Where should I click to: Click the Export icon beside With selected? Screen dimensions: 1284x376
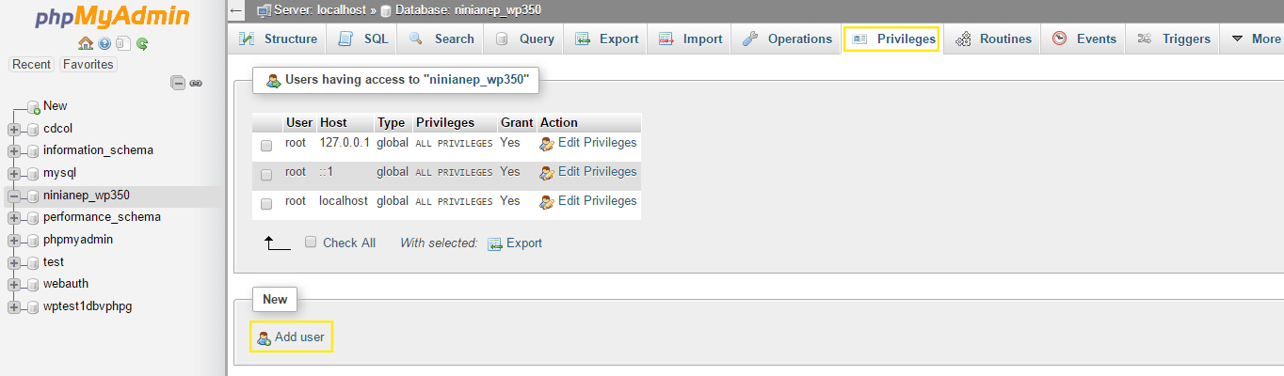point(495,243)
